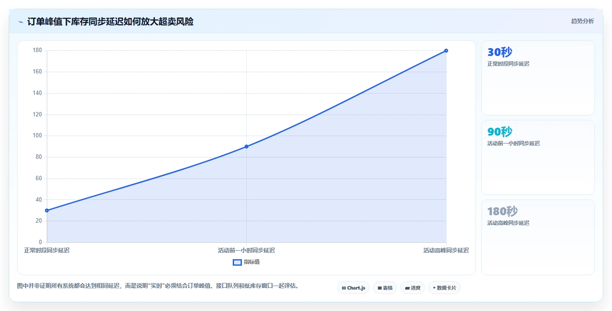612x311 pixels.
Task: Click the data point at 活动前一小时同步延迟
Action: pyautogui.click(x=246, y=147)
